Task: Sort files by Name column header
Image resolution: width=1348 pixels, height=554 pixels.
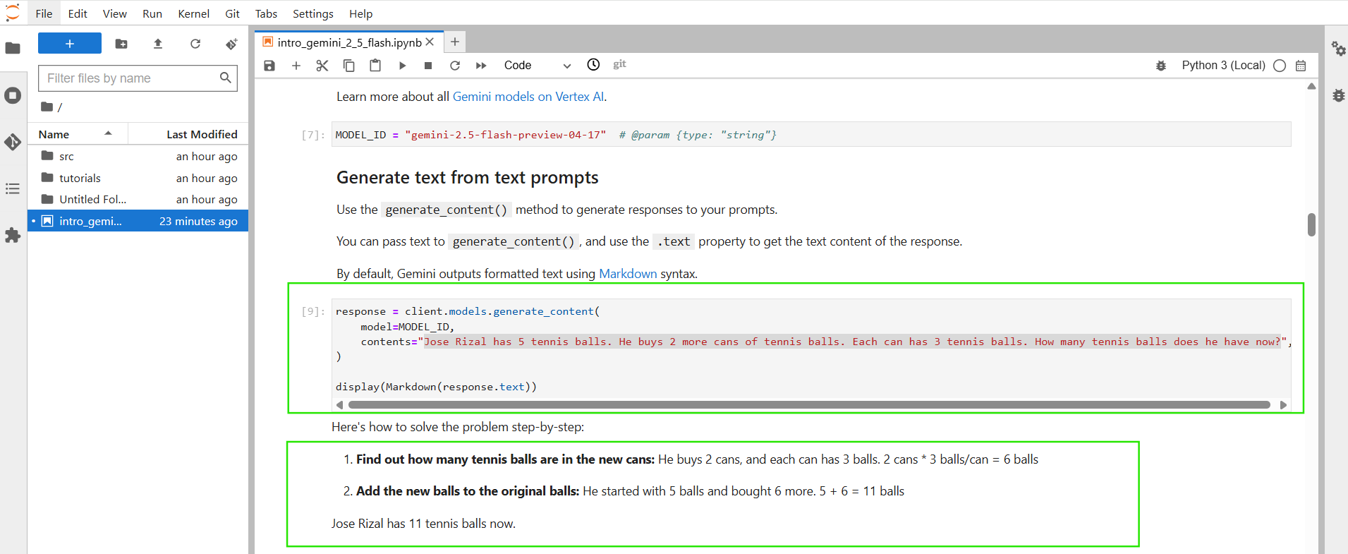Action: tap(54, 134)
